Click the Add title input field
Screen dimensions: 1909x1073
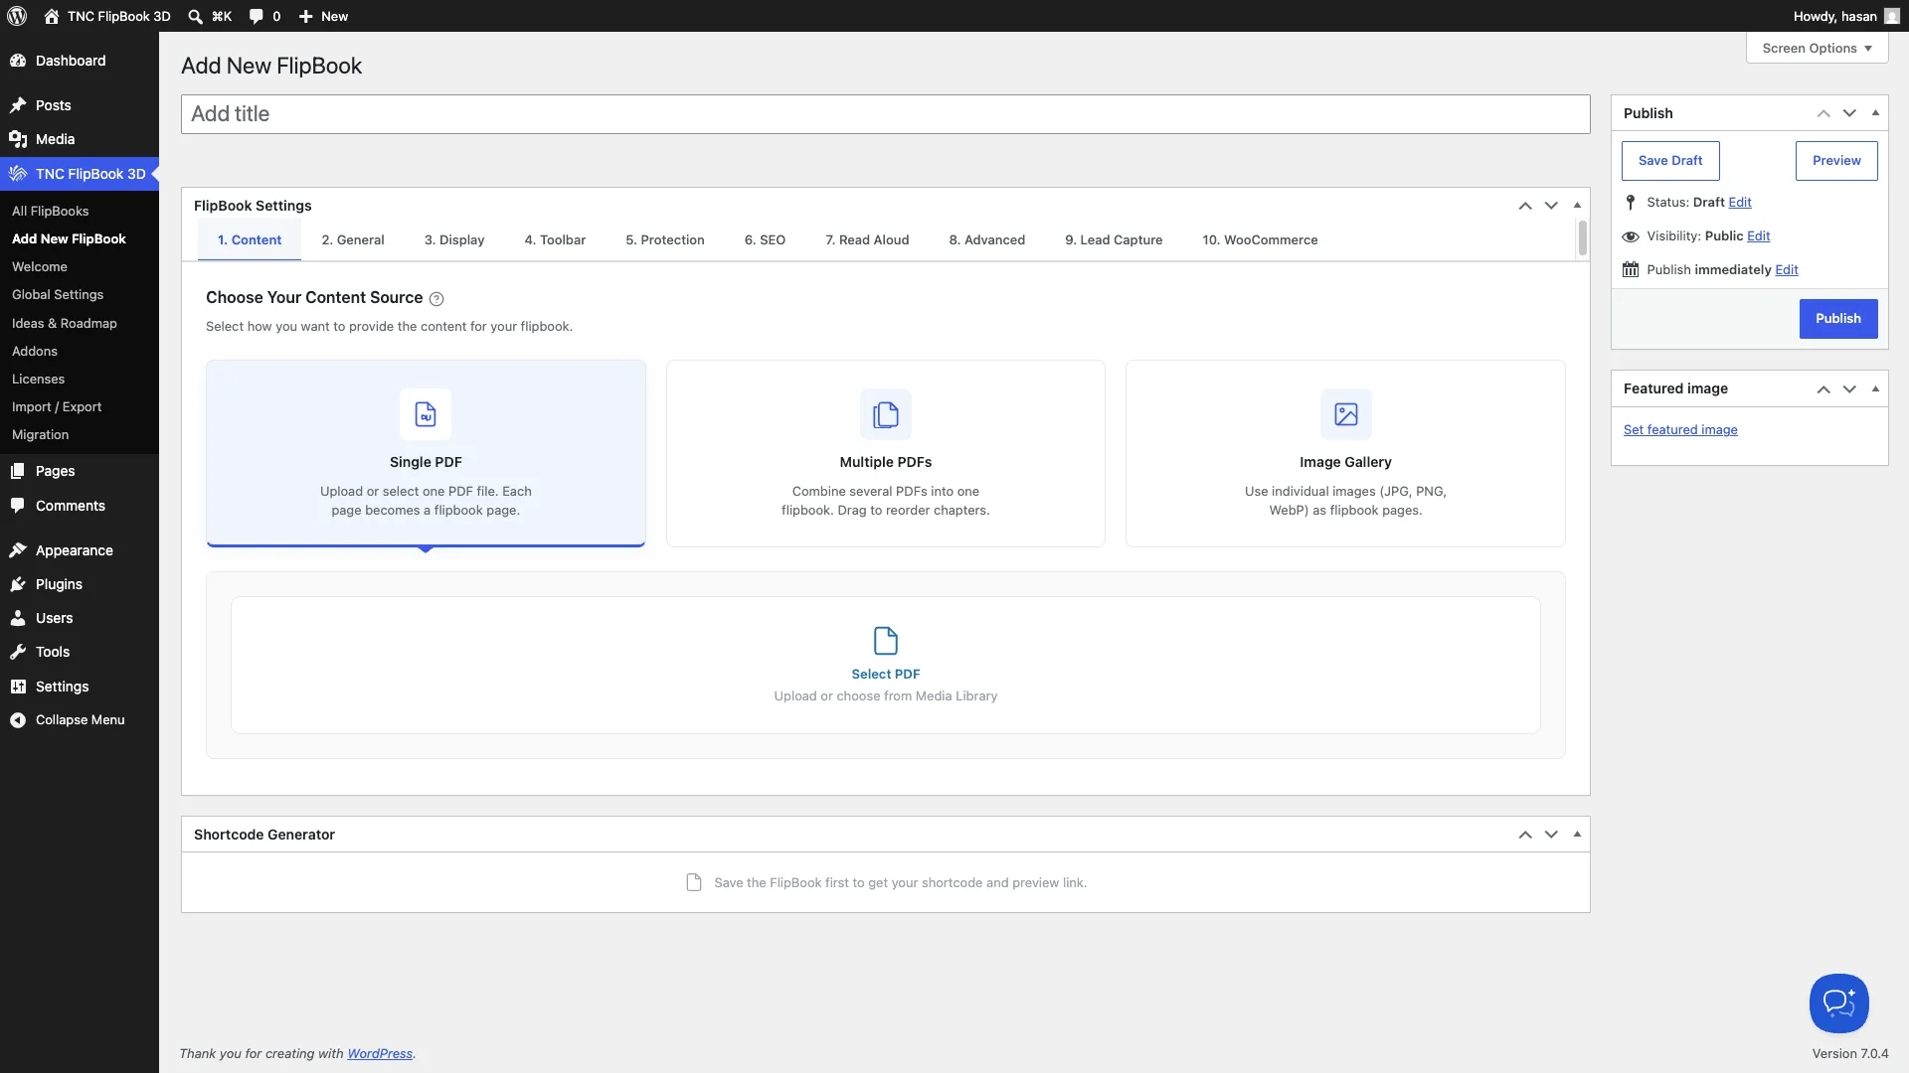click(886, 114)
